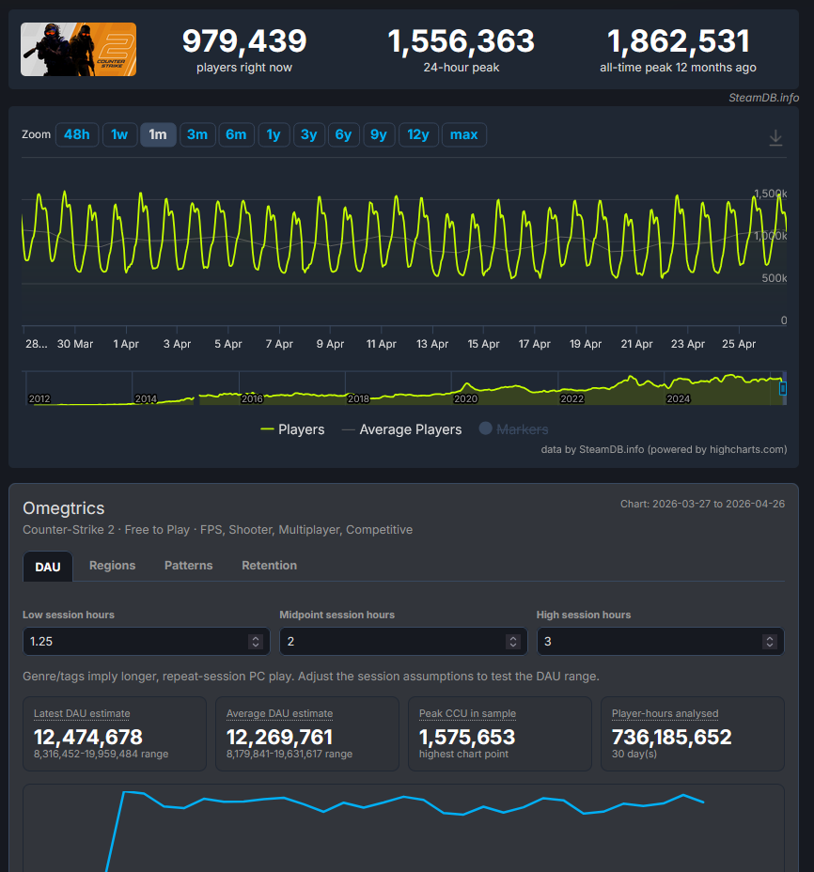Focus the Low session hours field
Image resolution: width=814 pixels, height=872 pixels.
point(147,641)
